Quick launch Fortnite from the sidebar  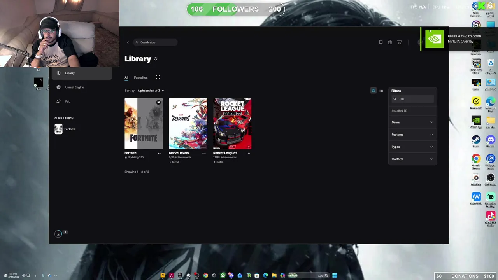tap(65, 129)
